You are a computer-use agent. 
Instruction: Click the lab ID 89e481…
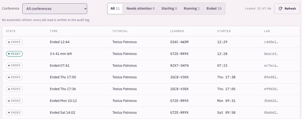click(x=271, y=77)
